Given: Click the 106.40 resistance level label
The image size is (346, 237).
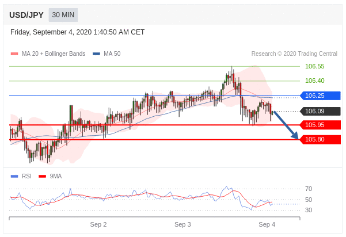Looking at the screenshot, I should point(315,81).
